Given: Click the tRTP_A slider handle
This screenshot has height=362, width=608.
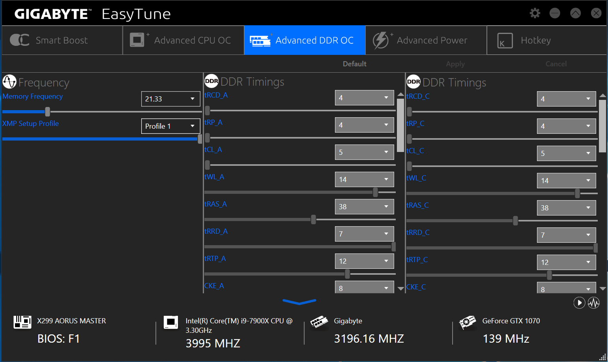Looking at the screenshot, I should pos(347,274).
